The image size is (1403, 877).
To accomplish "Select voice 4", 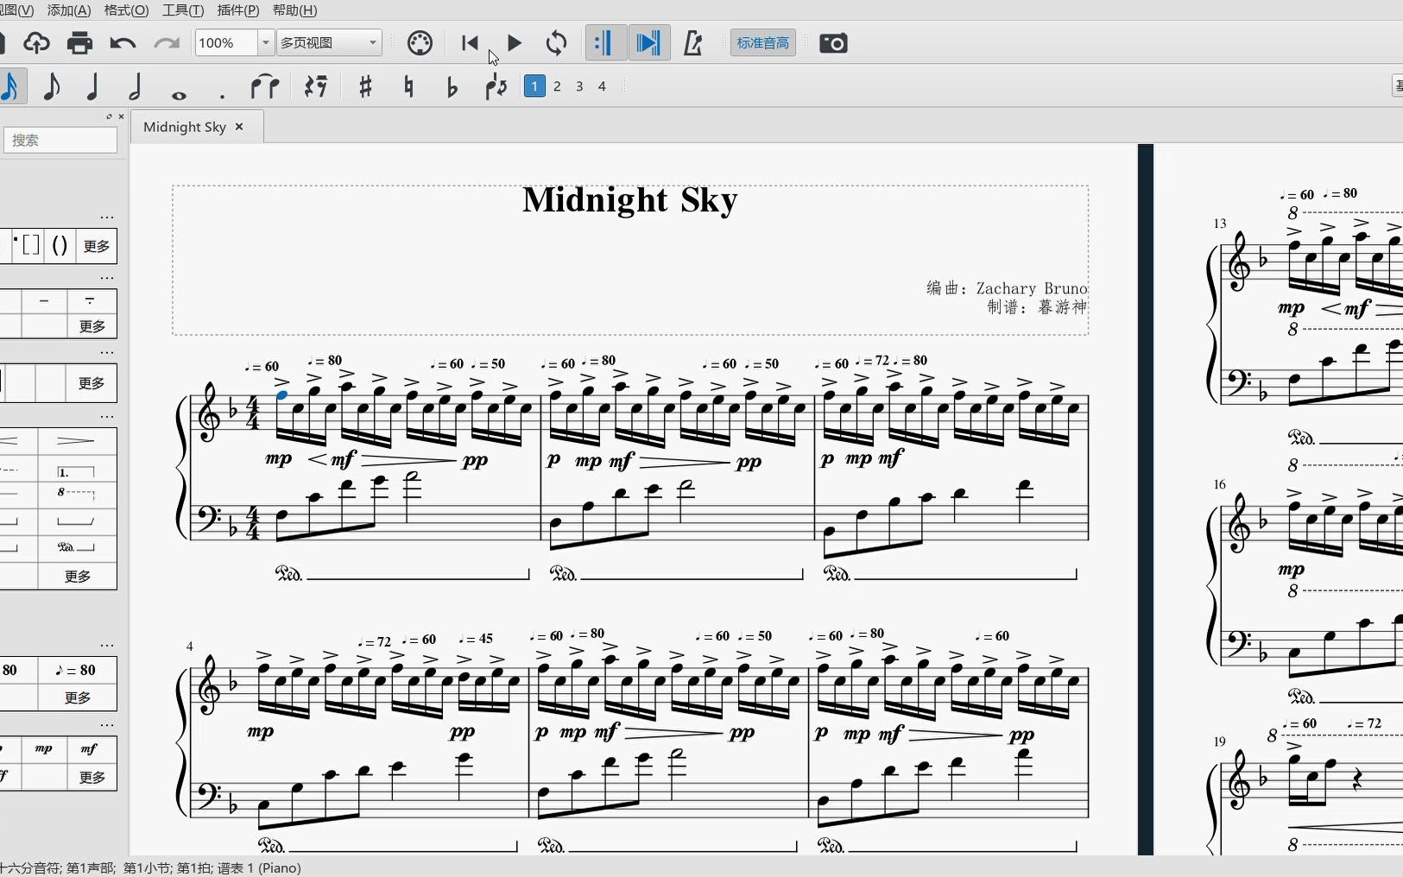I will [x=602, y=86].
